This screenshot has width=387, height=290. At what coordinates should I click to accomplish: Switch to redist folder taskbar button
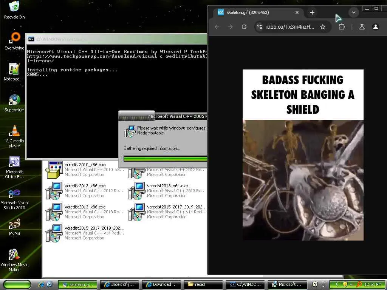[203, 284]
